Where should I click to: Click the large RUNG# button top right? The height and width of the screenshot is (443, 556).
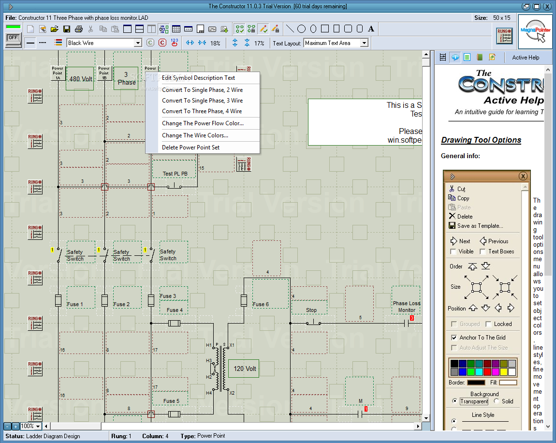tap(505, 36)
